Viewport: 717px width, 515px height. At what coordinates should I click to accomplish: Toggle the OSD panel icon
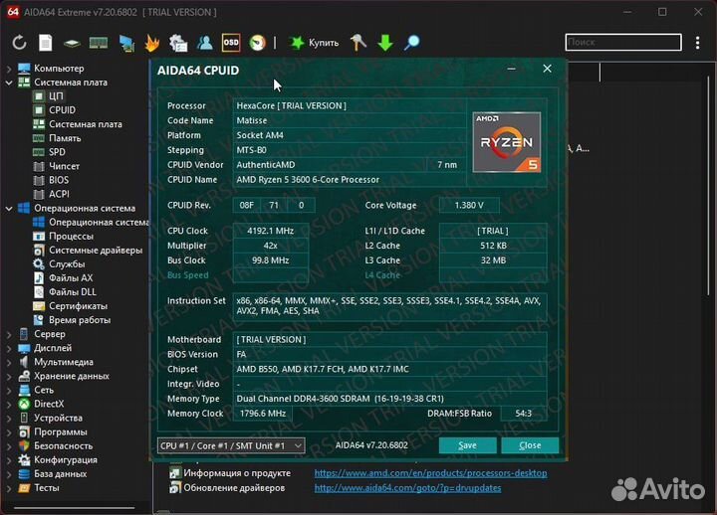click(231, 43)
